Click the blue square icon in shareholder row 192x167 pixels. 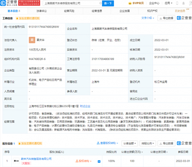99,161
